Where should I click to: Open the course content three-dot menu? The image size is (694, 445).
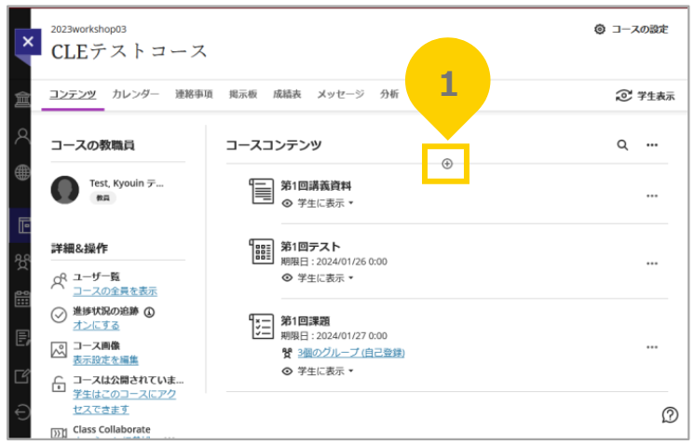[x=652, y=145]
